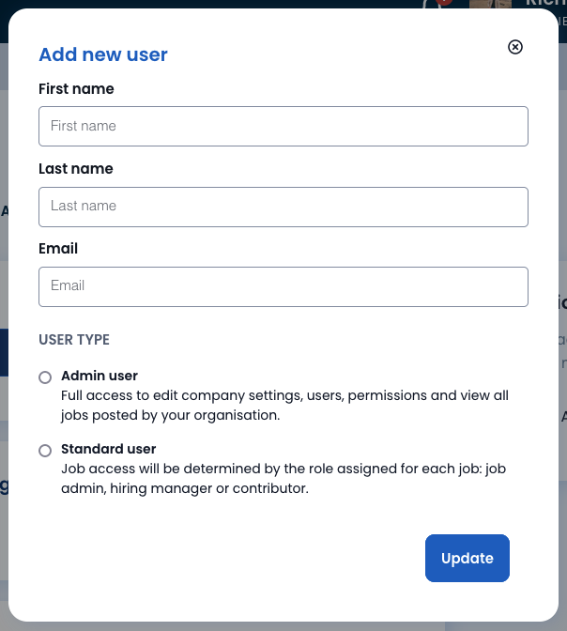Viewport: 567px width, 631px height.
Task: Focus the Last name input field
Action: coord(283,207)
